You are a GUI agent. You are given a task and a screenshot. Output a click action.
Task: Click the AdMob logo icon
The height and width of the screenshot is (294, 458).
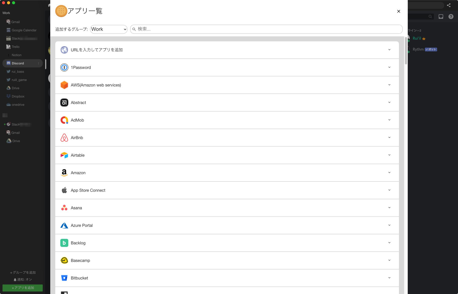(64, 120)
